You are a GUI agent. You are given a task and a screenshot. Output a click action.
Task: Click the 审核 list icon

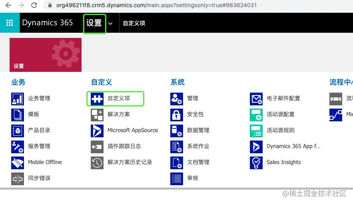(177, 178)
